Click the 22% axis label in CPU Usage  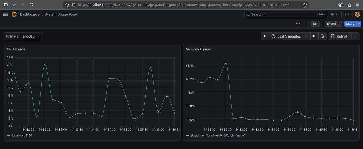coord(11,57)
